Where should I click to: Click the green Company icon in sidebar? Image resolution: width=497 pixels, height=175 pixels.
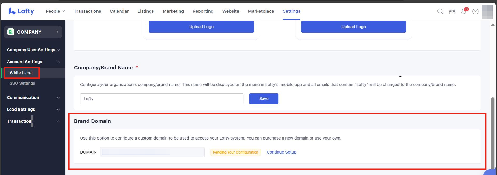pyautogui.click(x=11, y=32)
